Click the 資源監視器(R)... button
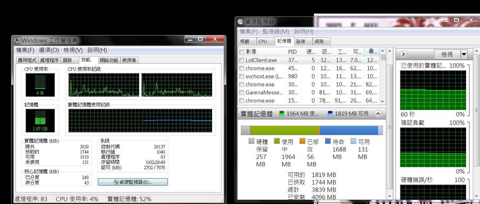Viewport: 480px width, 204px height. (x=133, y=182)
